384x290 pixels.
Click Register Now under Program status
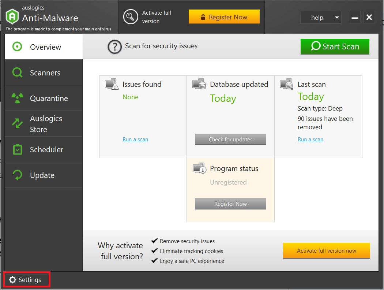[x=230, y=204]
